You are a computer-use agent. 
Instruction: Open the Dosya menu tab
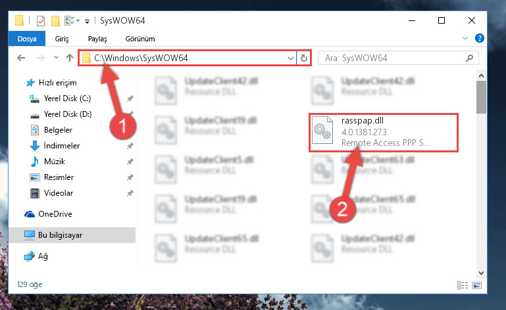pos(27,39)
